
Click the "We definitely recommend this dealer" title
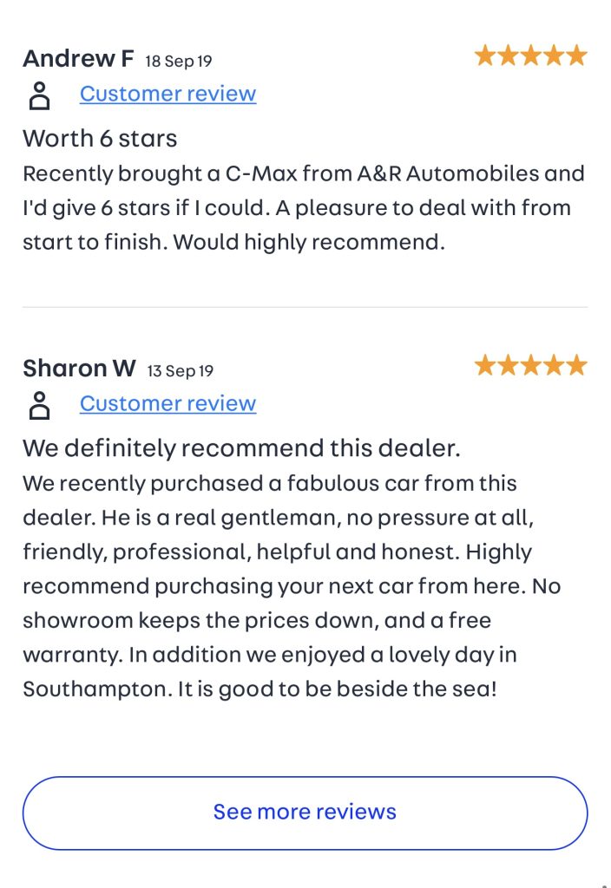click(x=241, y=448)
